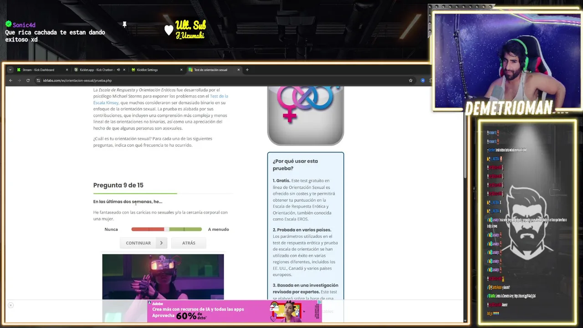
Task: Click the 'A menudo' scale label
Action: tap(219, 229)
